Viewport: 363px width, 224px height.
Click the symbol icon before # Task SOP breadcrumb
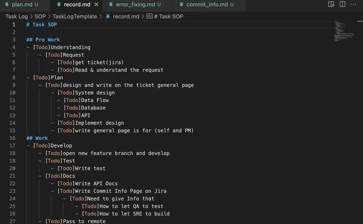click(150, 16)
